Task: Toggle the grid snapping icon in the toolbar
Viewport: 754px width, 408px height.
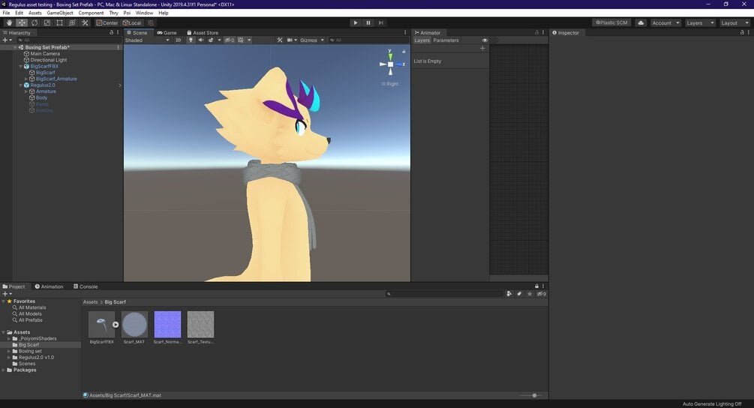Action: point(151,22)
